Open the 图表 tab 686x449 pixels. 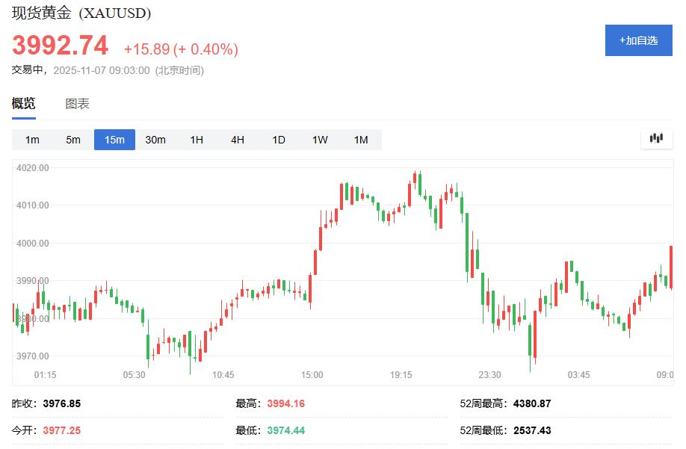[77, 104]
